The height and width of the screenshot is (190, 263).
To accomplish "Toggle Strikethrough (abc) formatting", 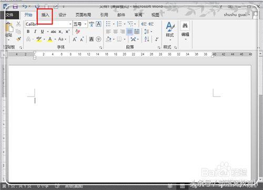I will click(x=53, y=32).
